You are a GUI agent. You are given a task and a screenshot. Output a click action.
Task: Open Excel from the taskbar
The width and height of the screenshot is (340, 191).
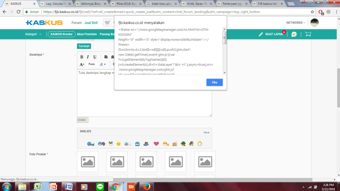point(38,187)
